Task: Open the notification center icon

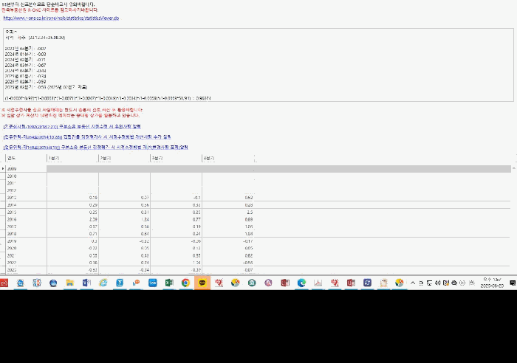Action: [x=513, y=283]
